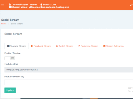Click the checkmark icon of Stream Activation

[104, 46]
